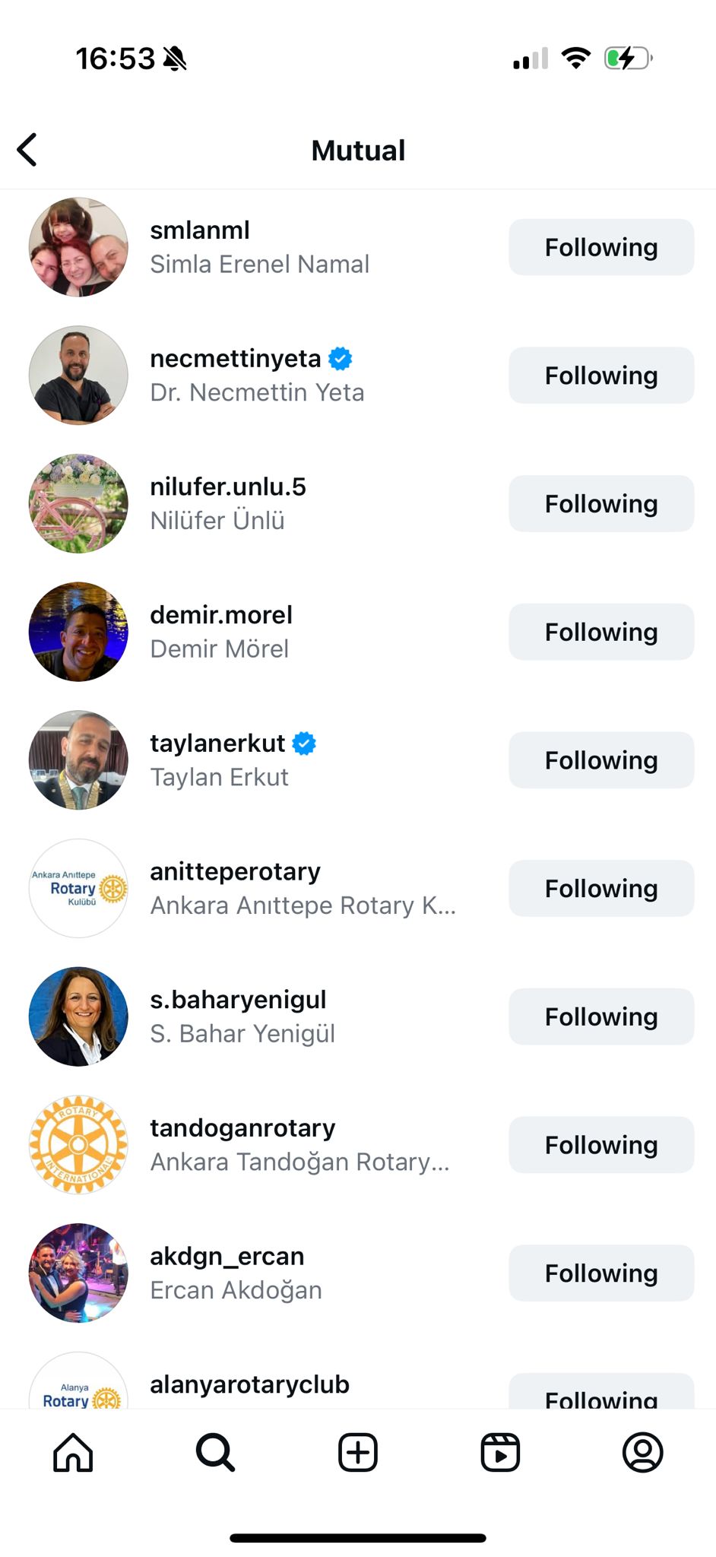
Task: View the anitteperotary profile picture
Action: point(78,888)
